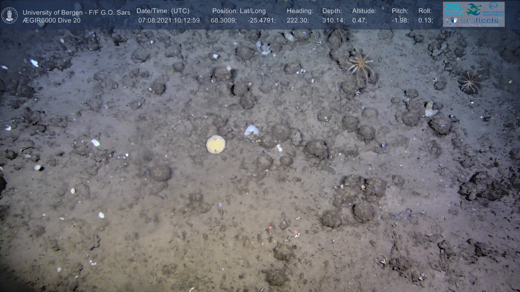The width and height of the screenshot is (520, 292).
Task: Click the Depth value 310.14
Action: (332, 20)
